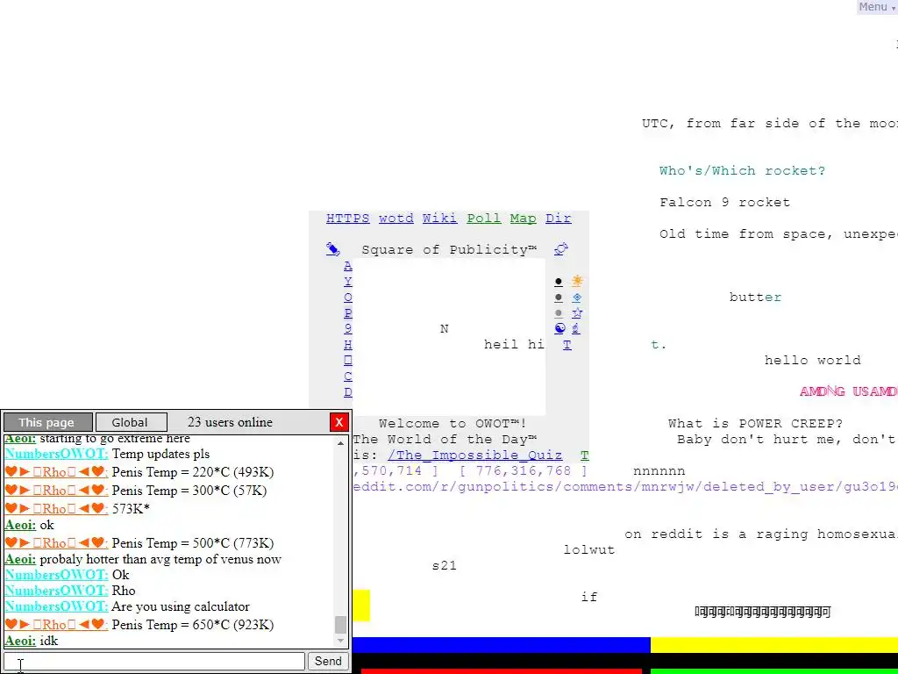Click Aeoi name on 'probaly hotter than avg' message
The width and height of the screenshot is (898, 674).
pos(20,559)
